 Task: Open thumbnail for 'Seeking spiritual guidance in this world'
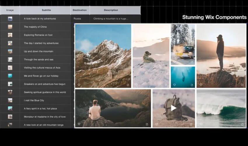coord(10,92)
